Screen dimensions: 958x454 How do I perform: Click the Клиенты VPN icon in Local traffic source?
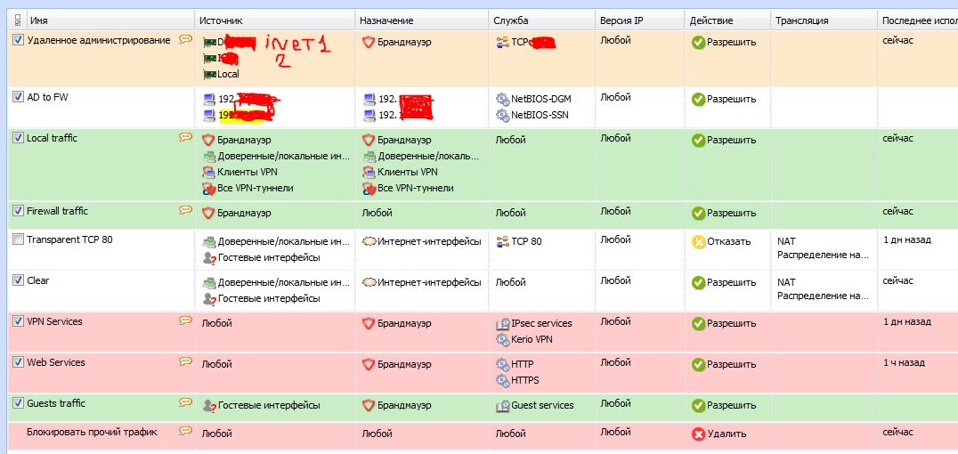tap(208, 172)
